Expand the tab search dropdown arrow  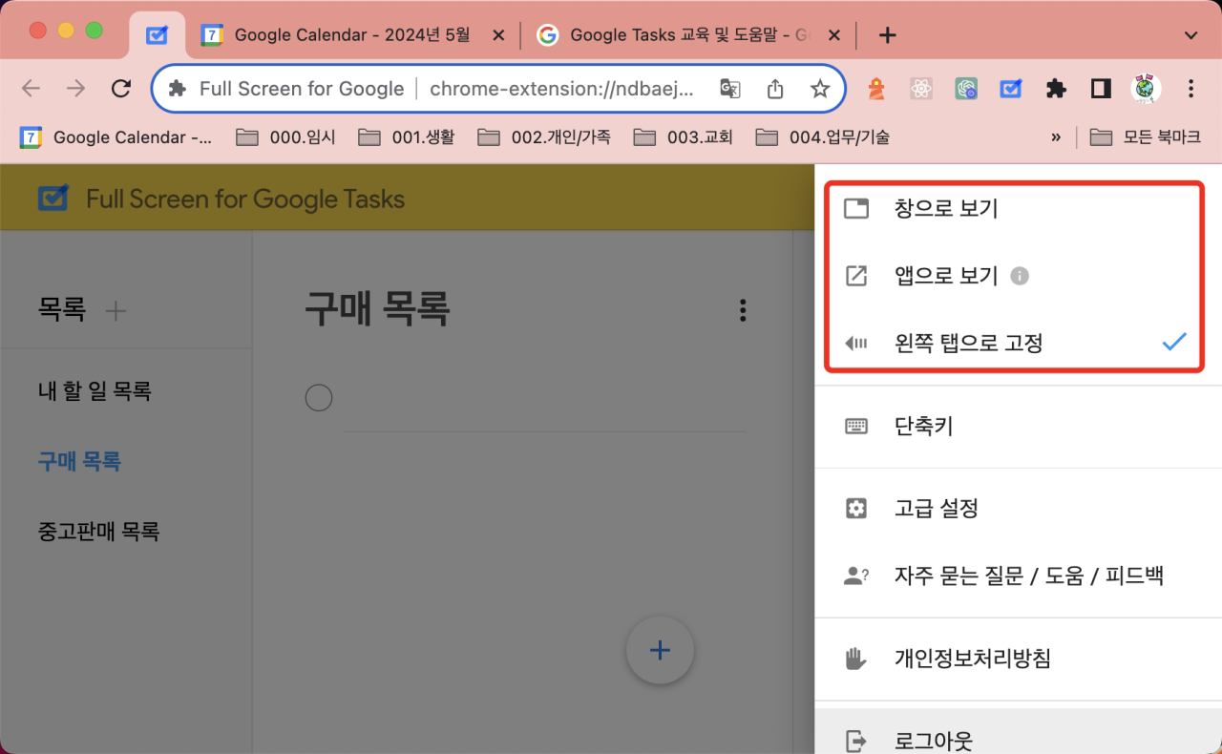[1190, 35]
